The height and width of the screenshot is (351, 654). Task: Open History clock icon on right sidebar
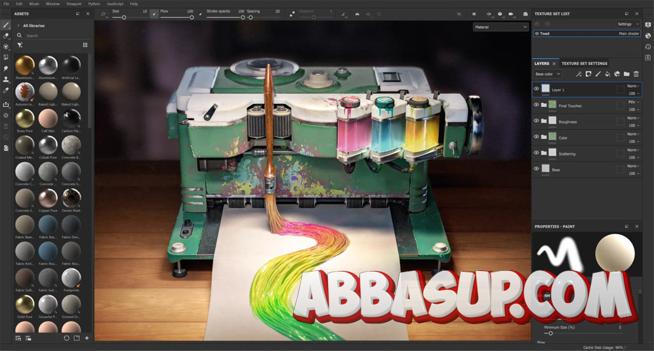pyautogui.click(x=647, y=47)
